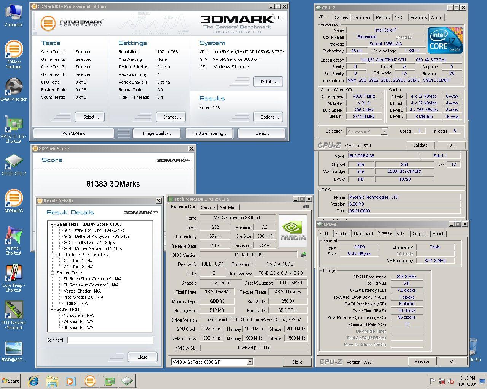Switch to 3DMark03 in the taskbar
487x389 pixels.
90,381
